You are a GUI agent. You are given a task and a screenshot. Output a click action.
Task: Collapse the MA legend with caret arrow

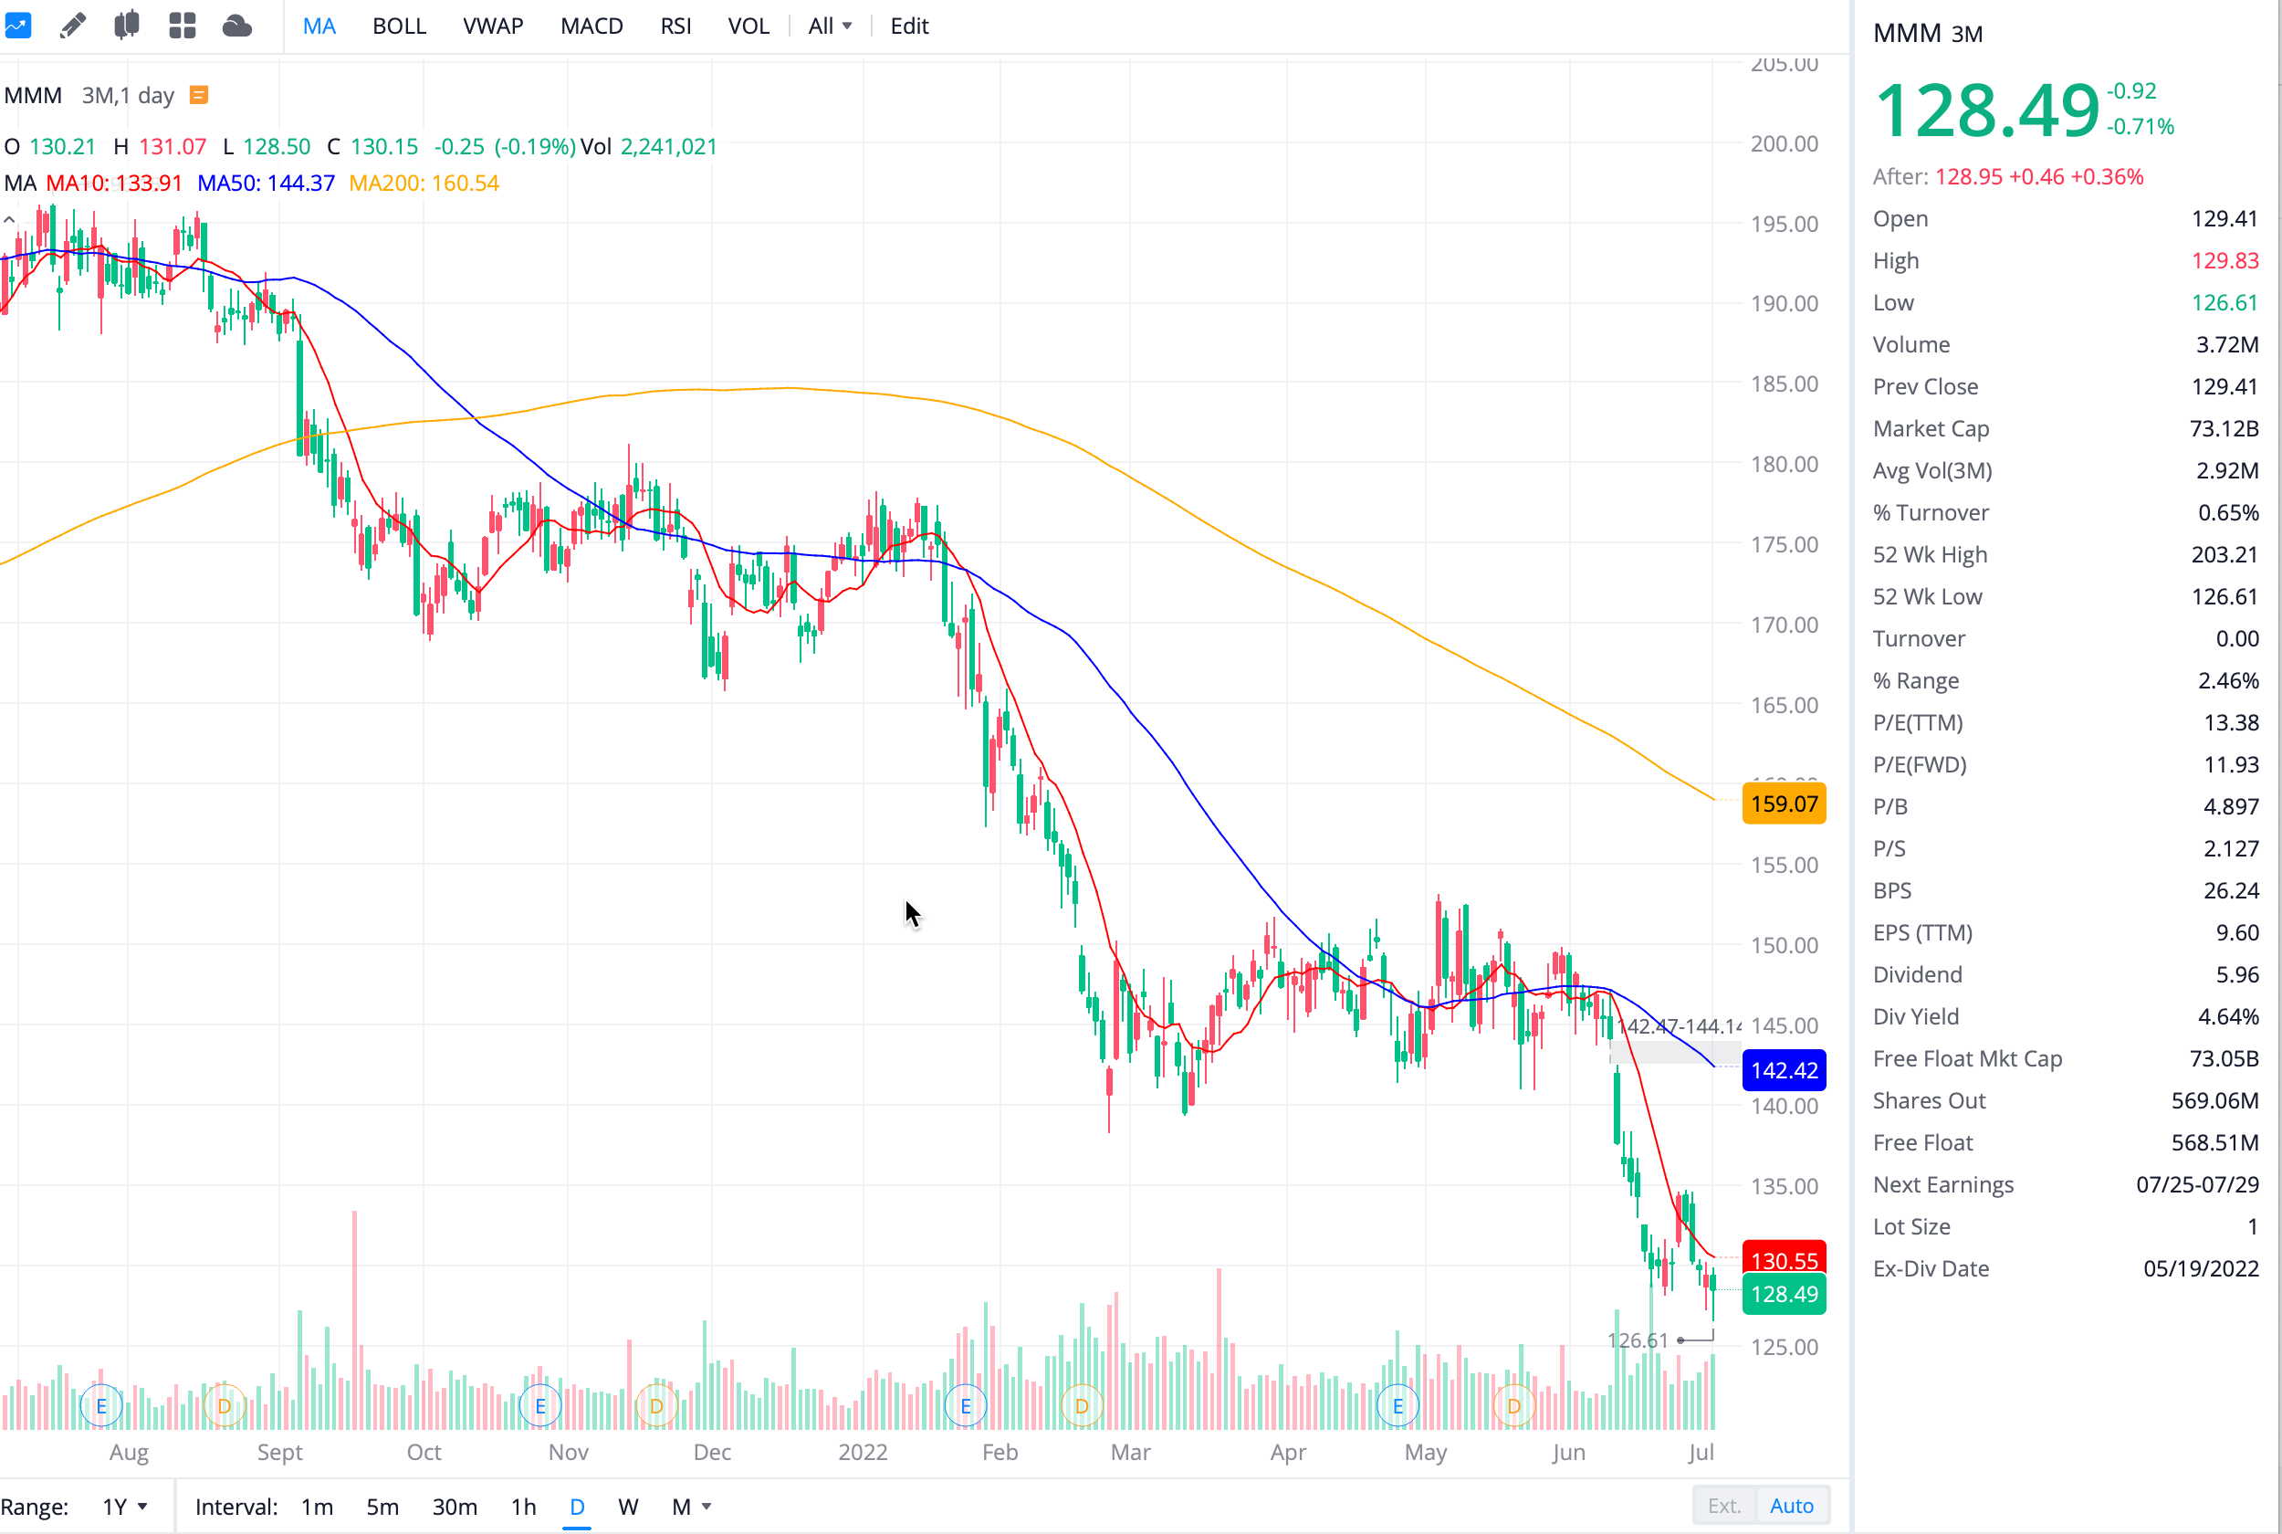pyautogui.click(x=10, y=220)
